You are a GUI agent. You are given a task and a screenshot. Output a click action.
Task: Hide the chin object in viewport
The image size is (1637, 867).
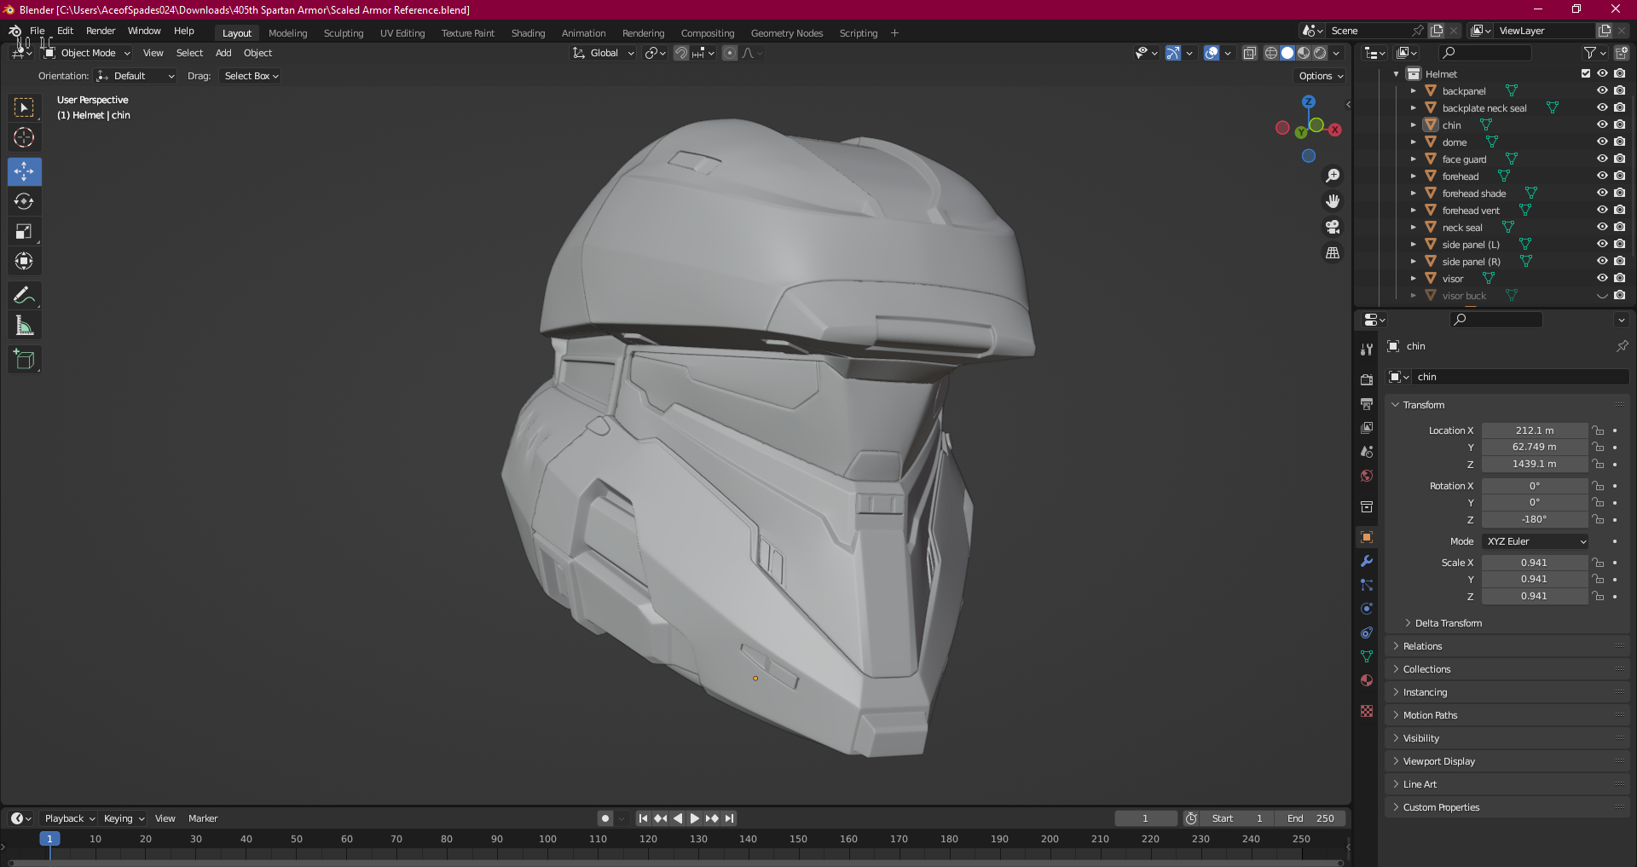[1602, 124]
